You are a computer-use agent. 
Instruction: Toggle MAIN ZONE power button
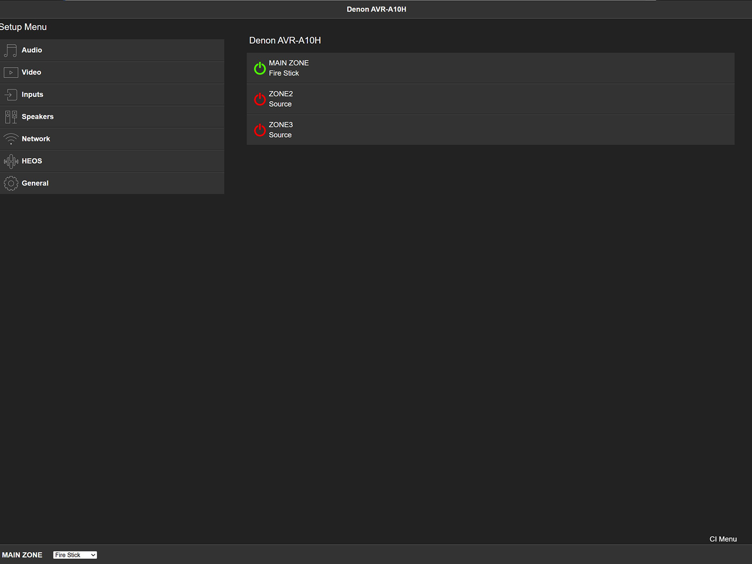coord(260,68)
